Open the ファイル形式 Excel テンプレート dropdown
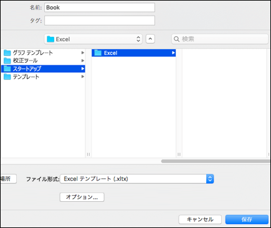 [137, 179]
